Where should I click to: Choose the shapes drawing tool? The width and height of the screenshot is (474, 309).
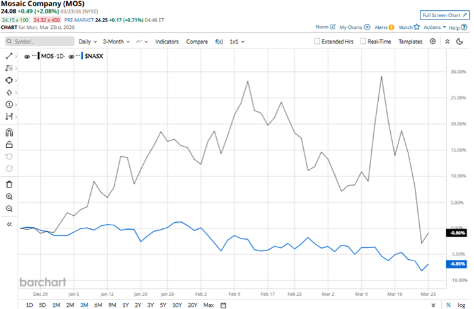[x=9, y=81]
